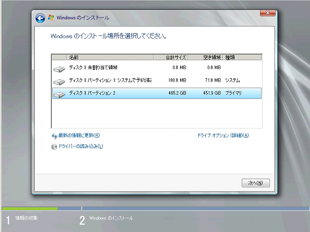The height and width of the screenshot is (232, 310).
Task: Click the green installation progress bar
Action: pyautogui.click(x=30, y=209)
